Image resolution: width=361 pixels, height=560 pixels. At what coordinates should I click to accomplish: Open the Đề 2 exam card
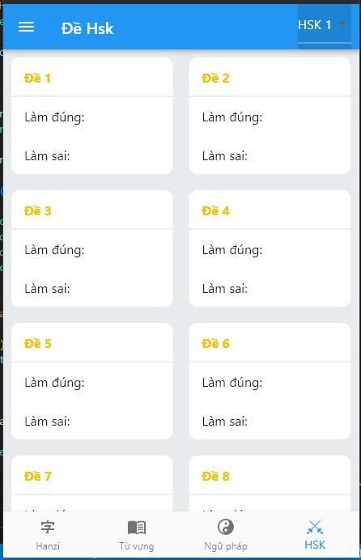point(270,116)
